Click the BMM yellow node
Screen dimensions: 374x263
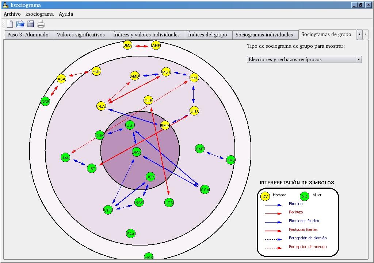point(165,125)
